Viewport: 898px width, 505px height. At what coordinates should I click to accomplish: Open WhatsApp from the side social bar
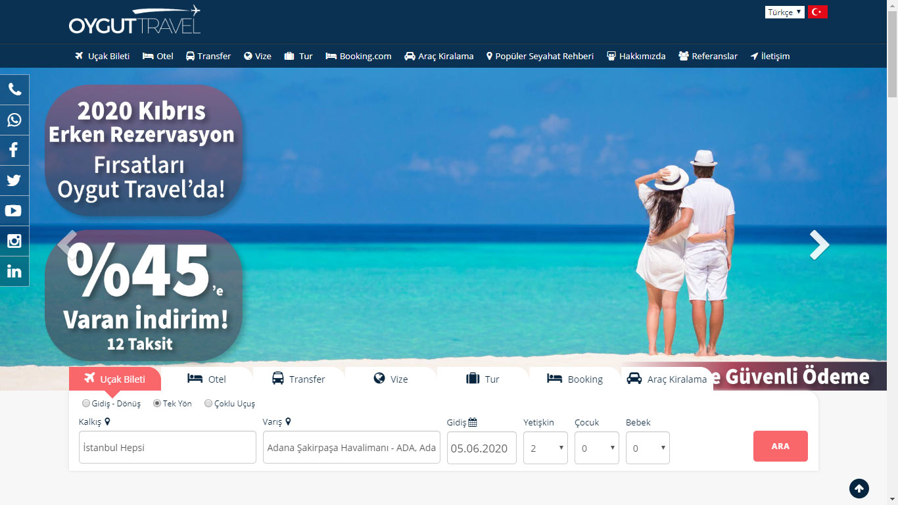click(x=14, y=120)
